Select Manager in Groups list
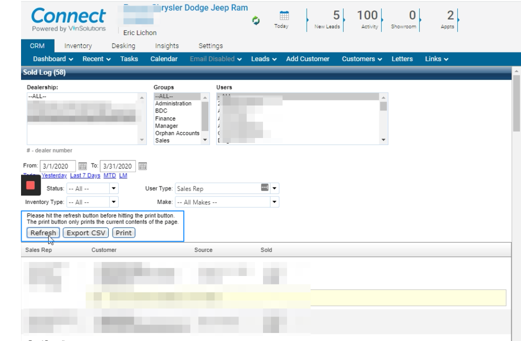The image size is (521, 341). point(177,125)
